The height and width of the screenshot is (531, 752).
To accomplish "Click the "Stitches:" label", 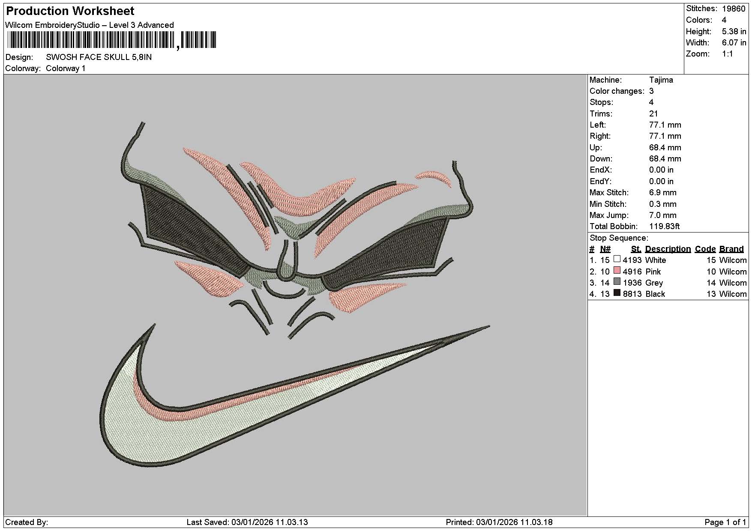I will (701, 9).
